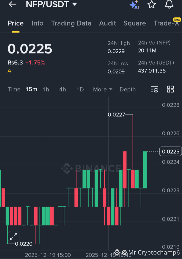Click the large 0.0225 last price

click(30, 49)
